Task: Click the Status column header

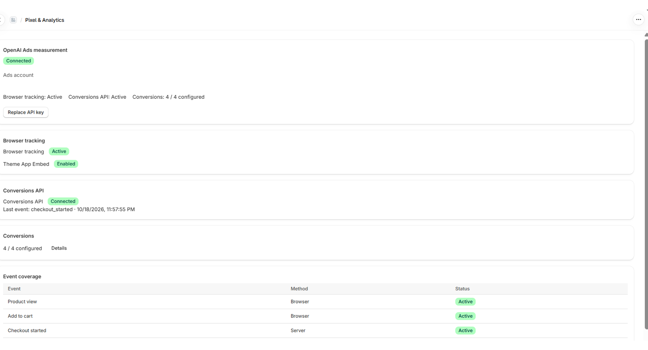Action: point(463,289)
